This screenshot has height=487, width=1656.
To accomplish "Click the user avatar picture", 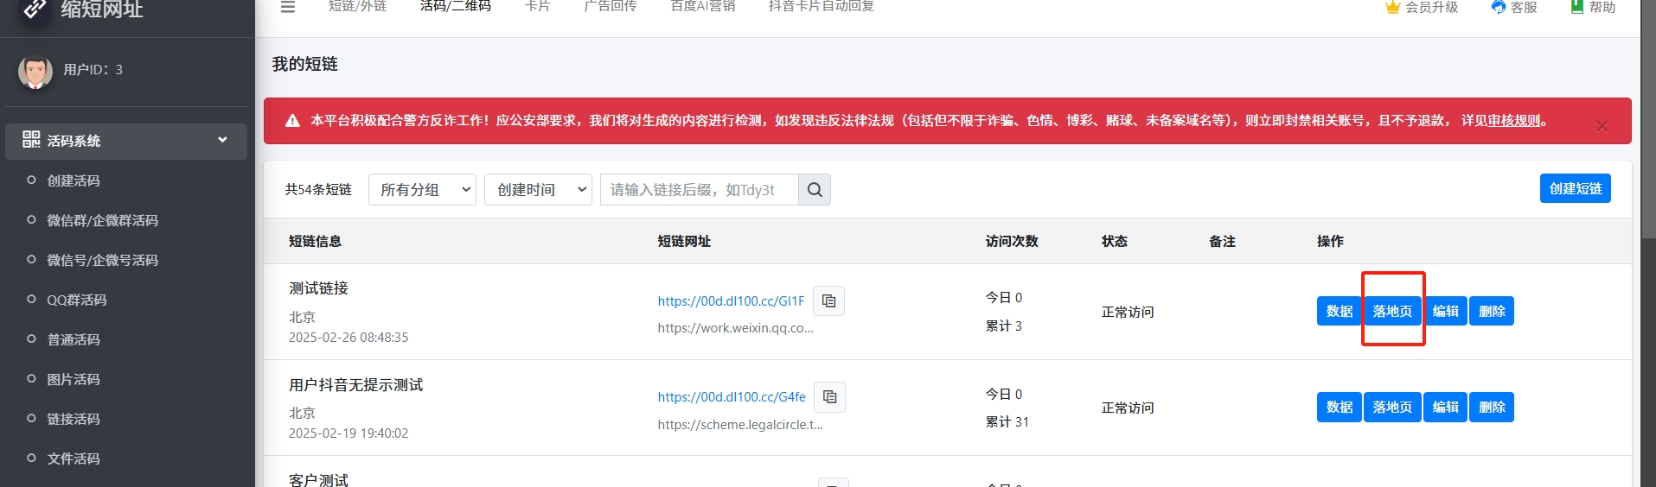I will point(35,72).
